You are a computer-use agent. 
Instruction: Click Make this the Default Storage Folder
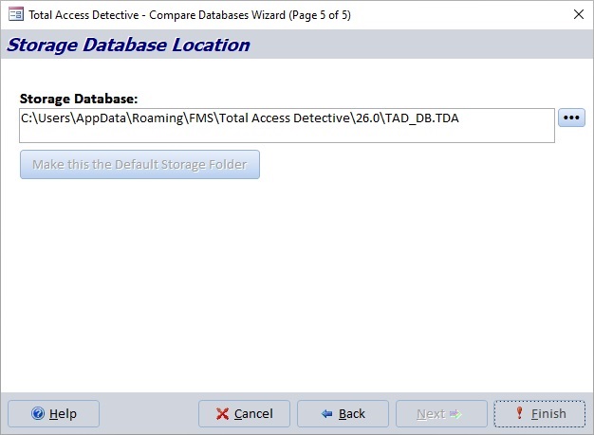139,165
